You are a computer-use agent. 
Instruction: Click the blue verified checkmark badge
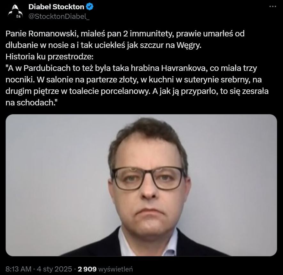click(x=90, y=7)
